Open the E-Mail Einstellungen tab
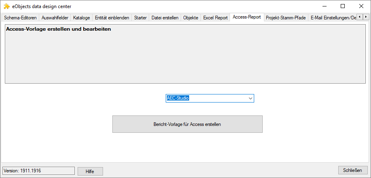371x178 pixels. [x=332, y=18]
